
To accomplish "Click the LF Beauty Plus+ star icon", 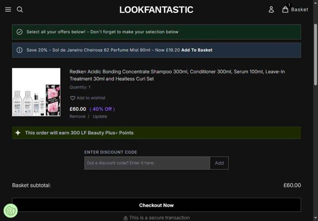I will 18,133.
